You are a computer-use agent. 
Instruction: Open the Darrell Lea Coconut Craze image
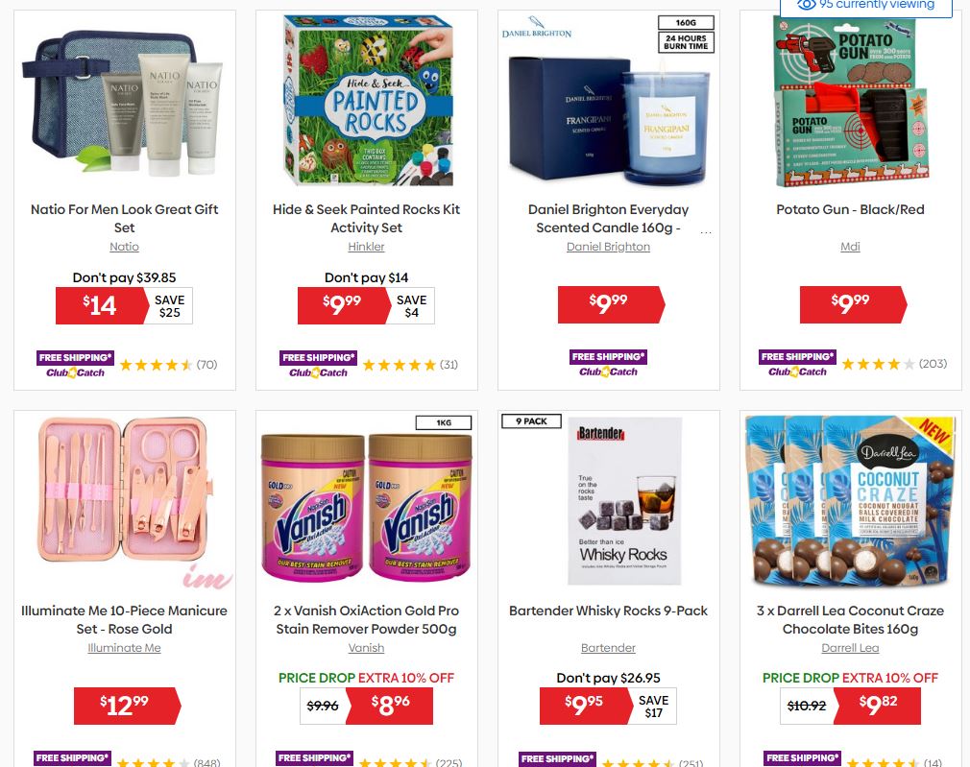pyautogui.click(x=851, y=502)
